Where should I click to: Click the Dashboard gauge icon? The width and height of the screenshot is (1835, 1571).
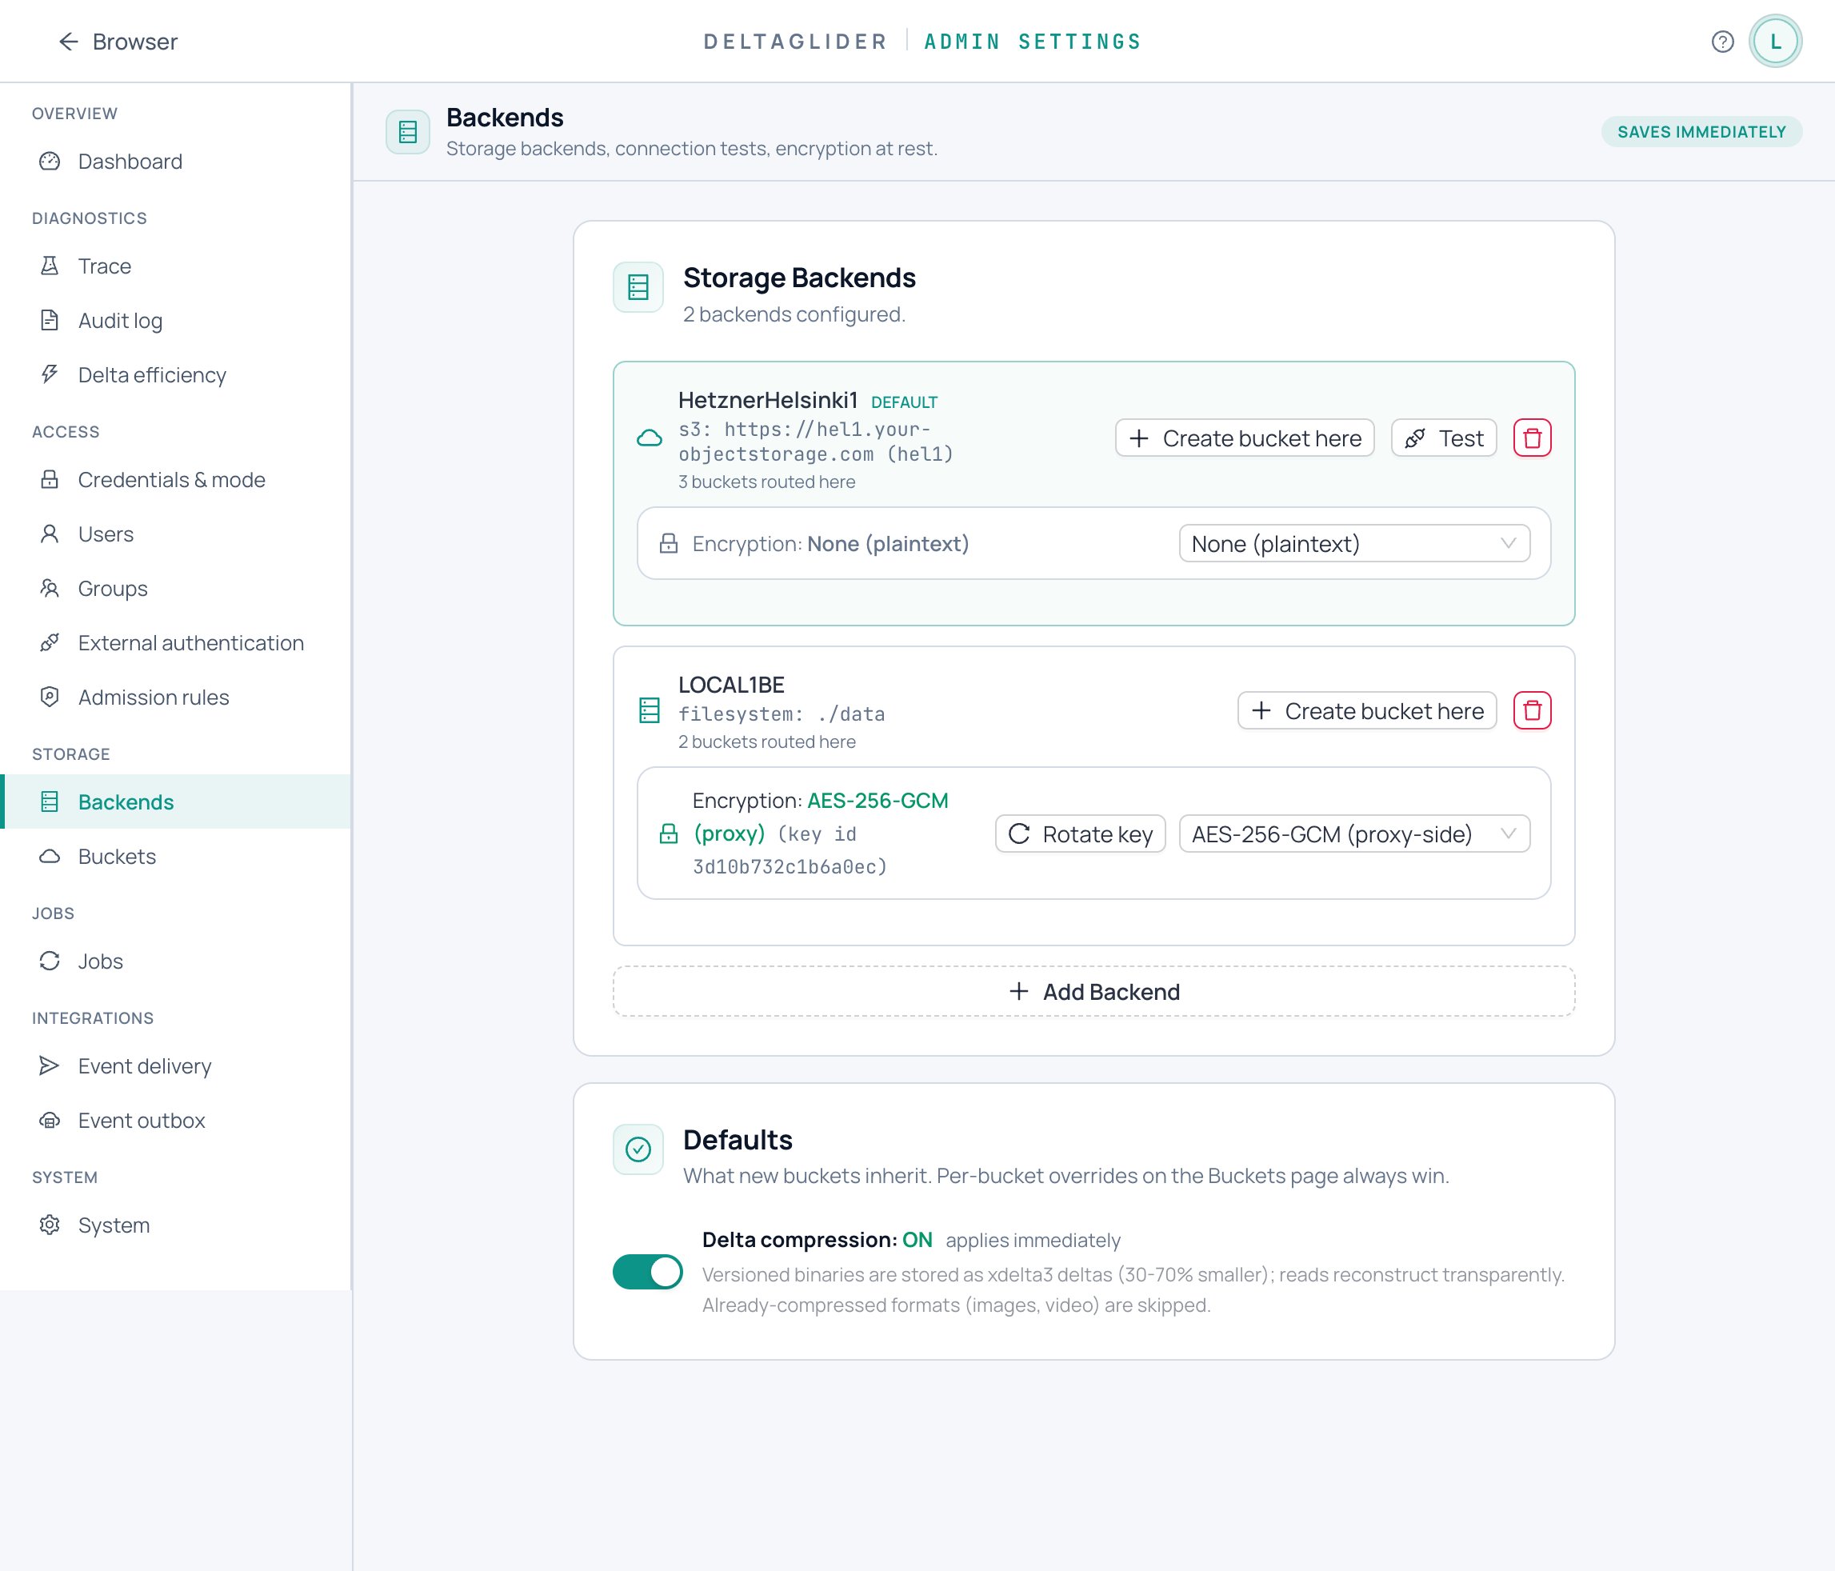coord(50,161)
